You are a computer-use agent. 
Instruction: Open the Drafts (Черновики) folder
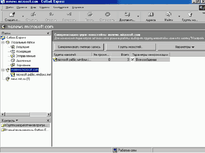[x=24, y=65]
